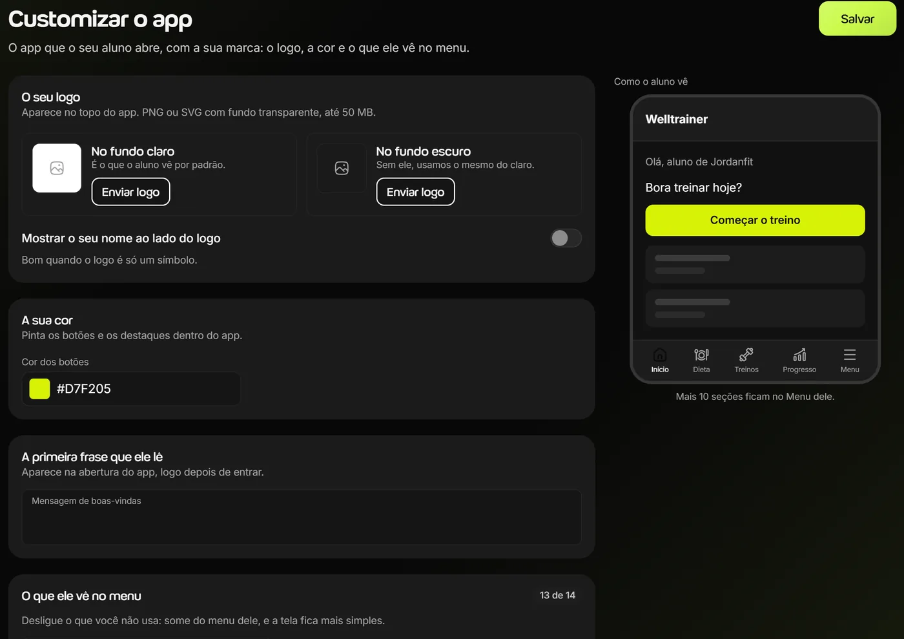Click the Começar o treino preview button
Screen dimensions: 904x639
tap(755, 220)
